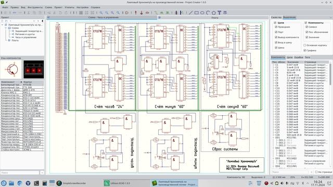Uncheck the 'Проводник' checkbox
The width and height of the screenshot is (333, 187).
click(x=276, y=27)
